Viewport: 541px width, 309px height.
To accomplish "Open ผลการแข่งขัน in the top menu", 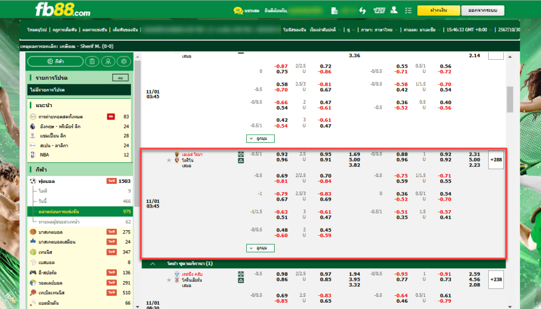I will pyautogui.click(x=95, y=30).
